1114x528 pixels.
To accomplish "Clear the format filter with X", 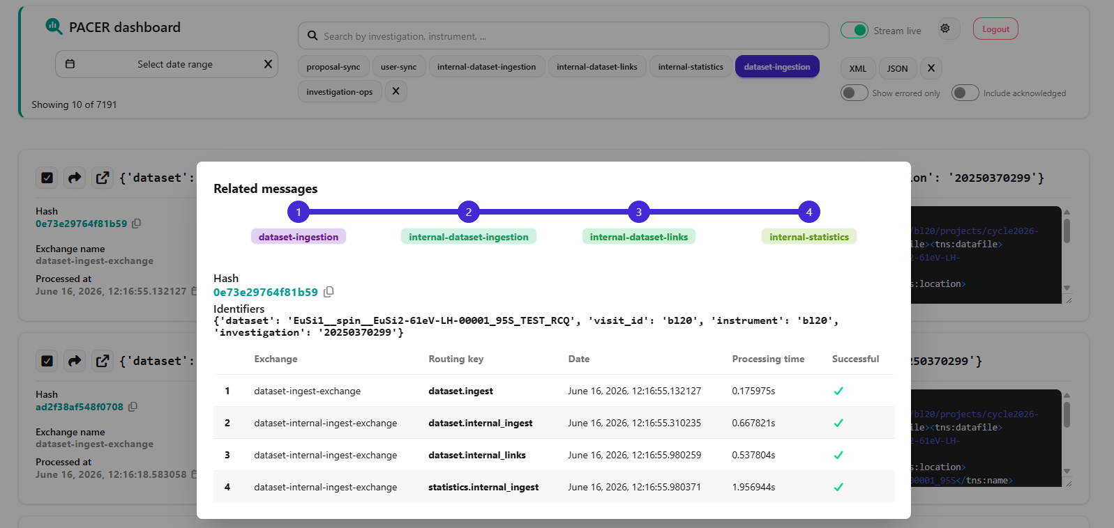I will 931,68.
